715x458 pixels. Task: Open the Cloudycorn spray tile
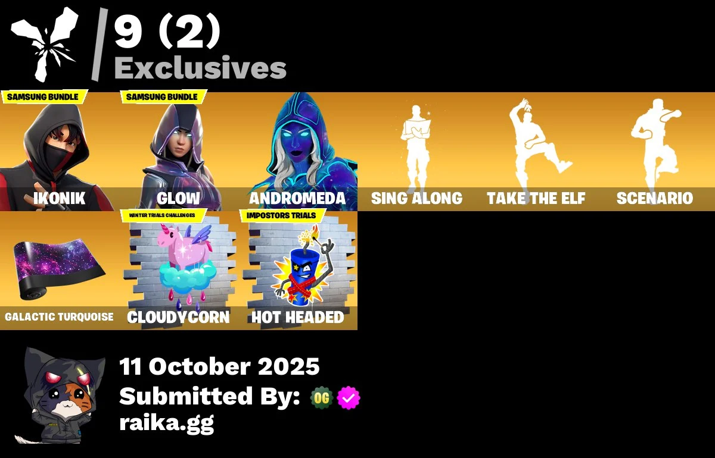click(179, 271)
